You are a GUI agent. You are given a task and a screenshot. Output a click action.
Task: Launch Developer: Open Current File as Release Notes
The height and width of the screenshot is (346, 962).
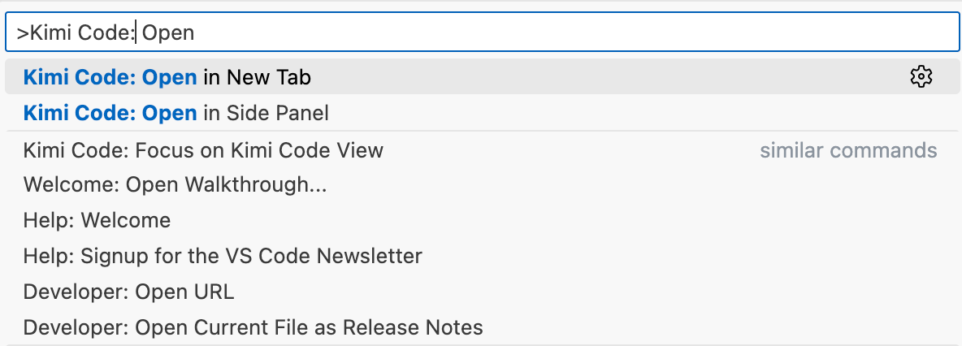253,327
